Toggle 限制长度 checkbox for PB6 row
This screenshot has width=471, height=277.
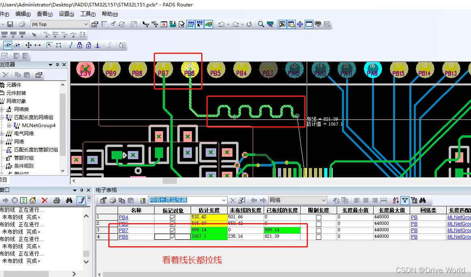[x=319, y=237]
